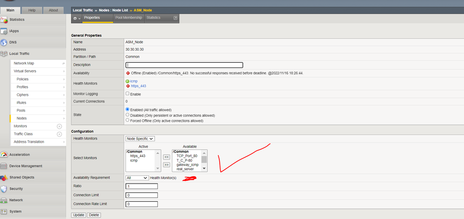
Task: Click the plus icon next to Traffic Class
Action: pyautogui.click(x=59, y=134)
